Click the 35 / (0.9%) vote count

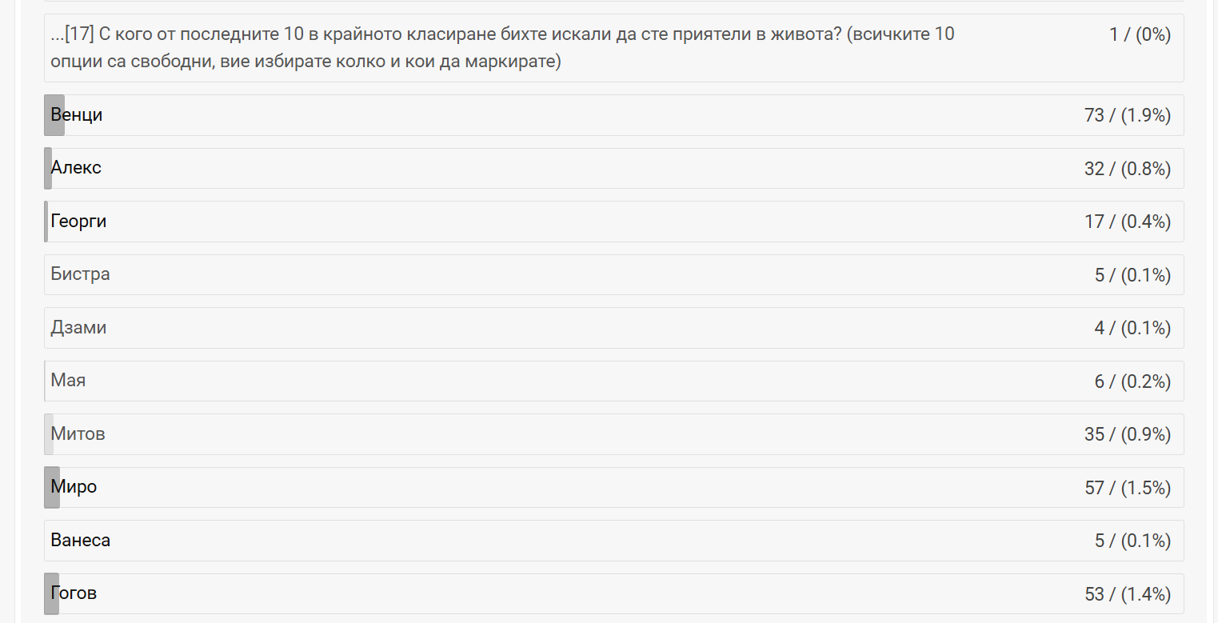pos(1127,435)
